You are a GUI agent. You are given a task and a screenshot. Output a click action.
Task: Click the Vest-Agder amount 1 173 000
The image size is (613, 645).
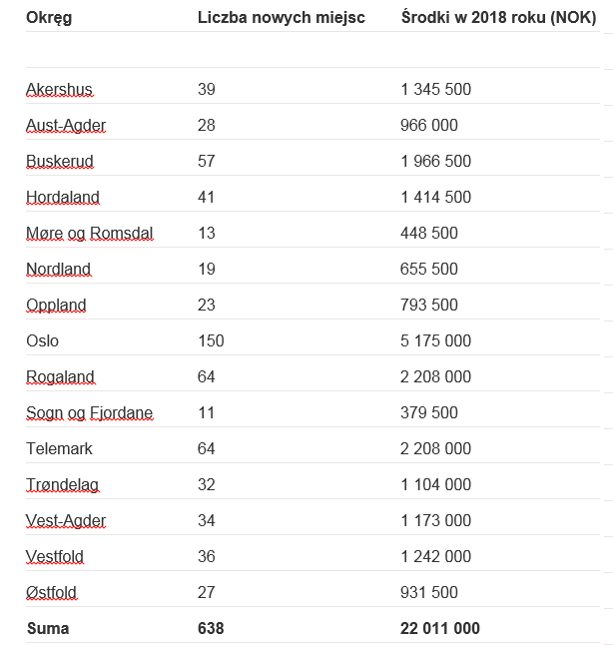click(x=435, y=521)
